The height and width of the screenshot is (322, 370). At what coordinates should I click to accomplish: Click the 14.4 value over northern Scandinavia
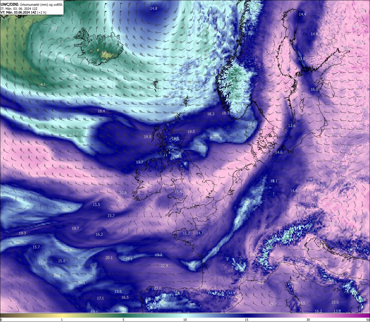(x=302, y=14)
